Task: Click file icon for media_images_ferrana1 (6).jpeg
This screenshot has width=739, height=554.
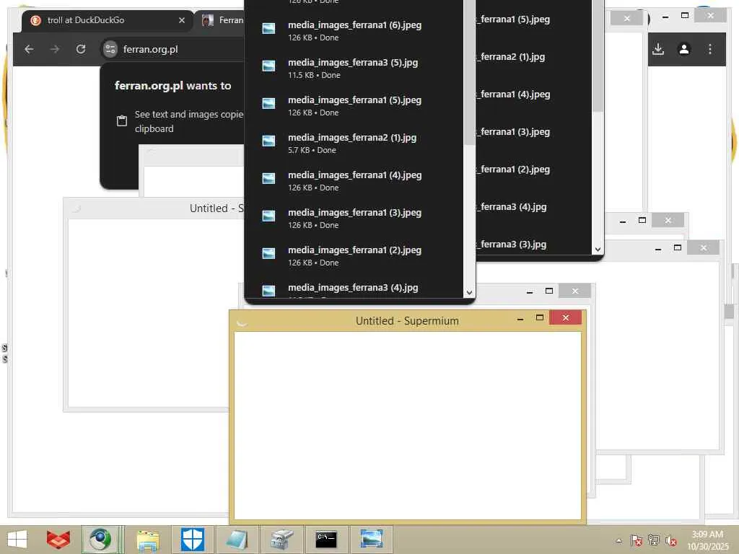Action: 268,29
